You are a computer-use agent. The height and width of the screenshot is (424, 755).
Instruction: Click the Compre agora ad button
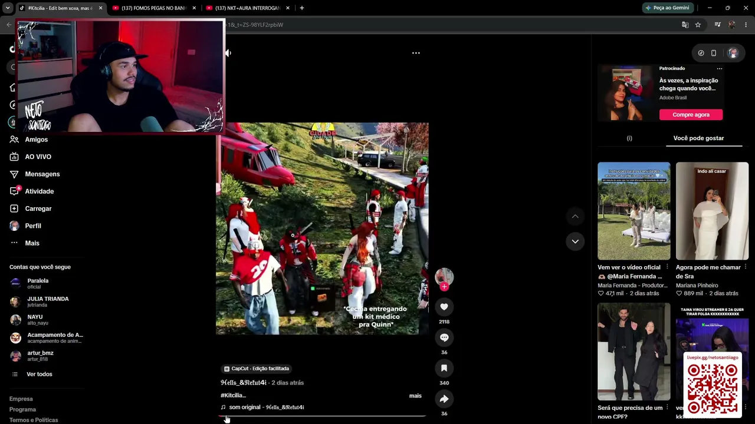[691, 115]
